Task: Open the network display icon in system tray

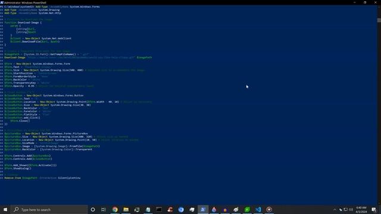Action: [x=345, y=210]
